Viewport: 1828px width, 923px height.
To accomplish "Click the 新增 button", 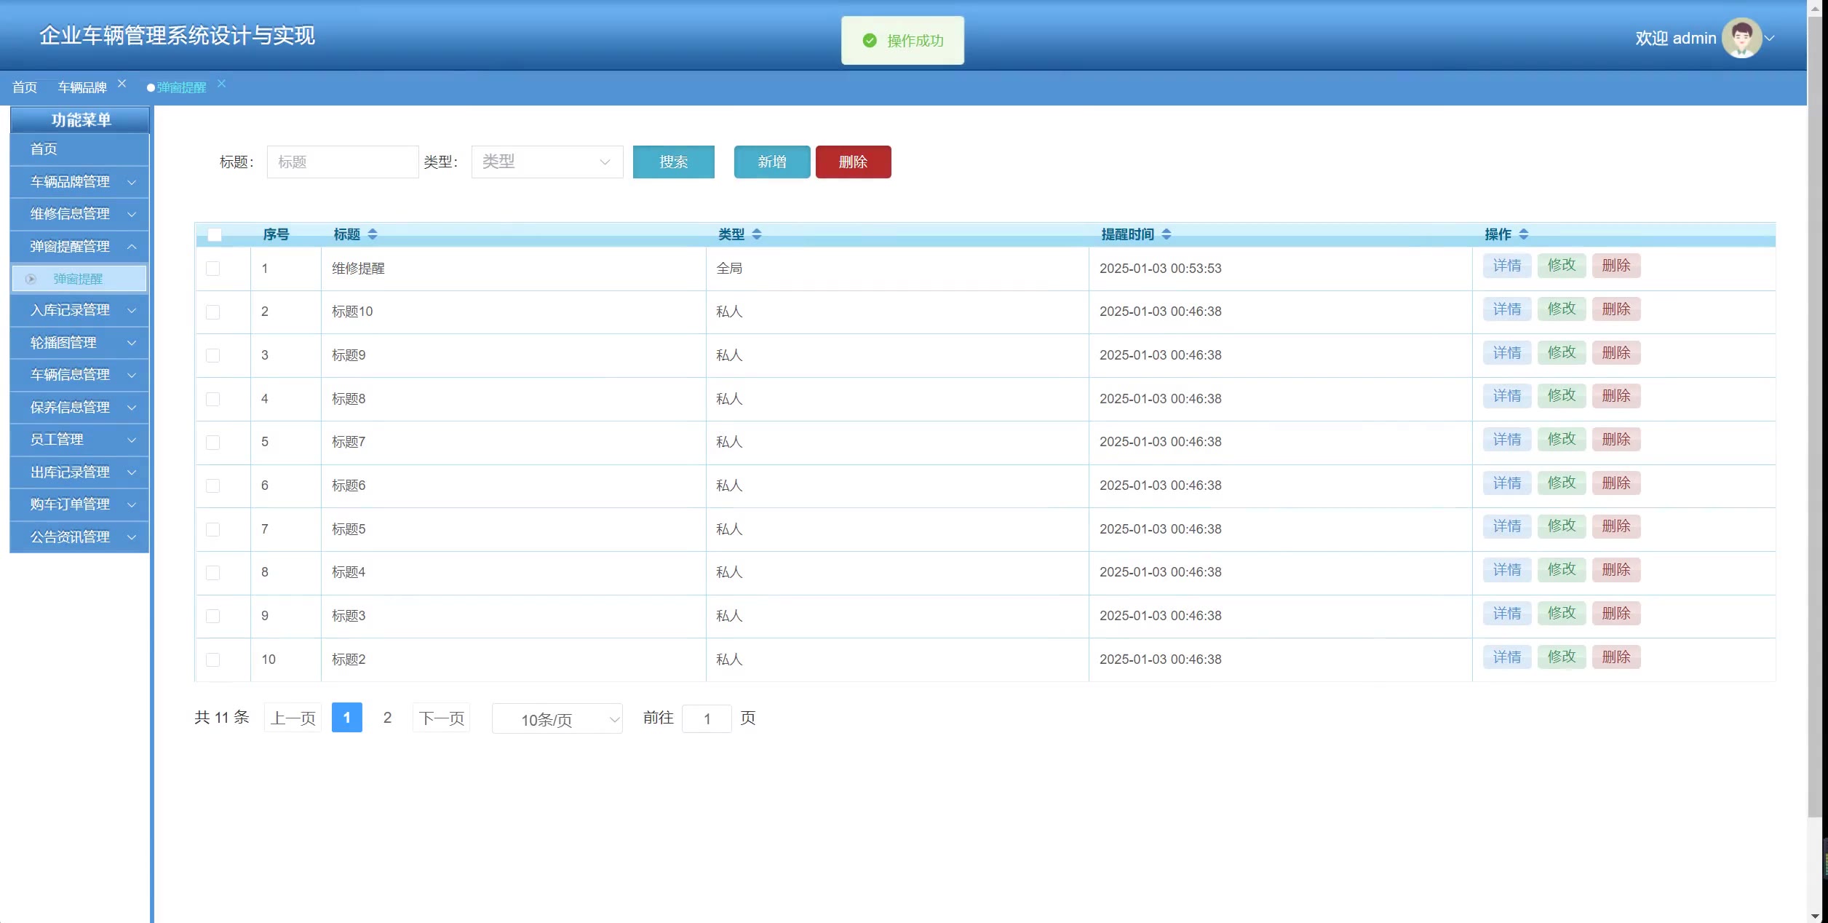I will pos(771,162).
